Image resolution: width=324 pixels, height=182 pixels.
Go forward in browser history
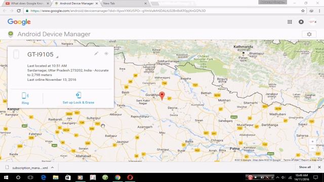pyautogui.click(x=12, y=11)
